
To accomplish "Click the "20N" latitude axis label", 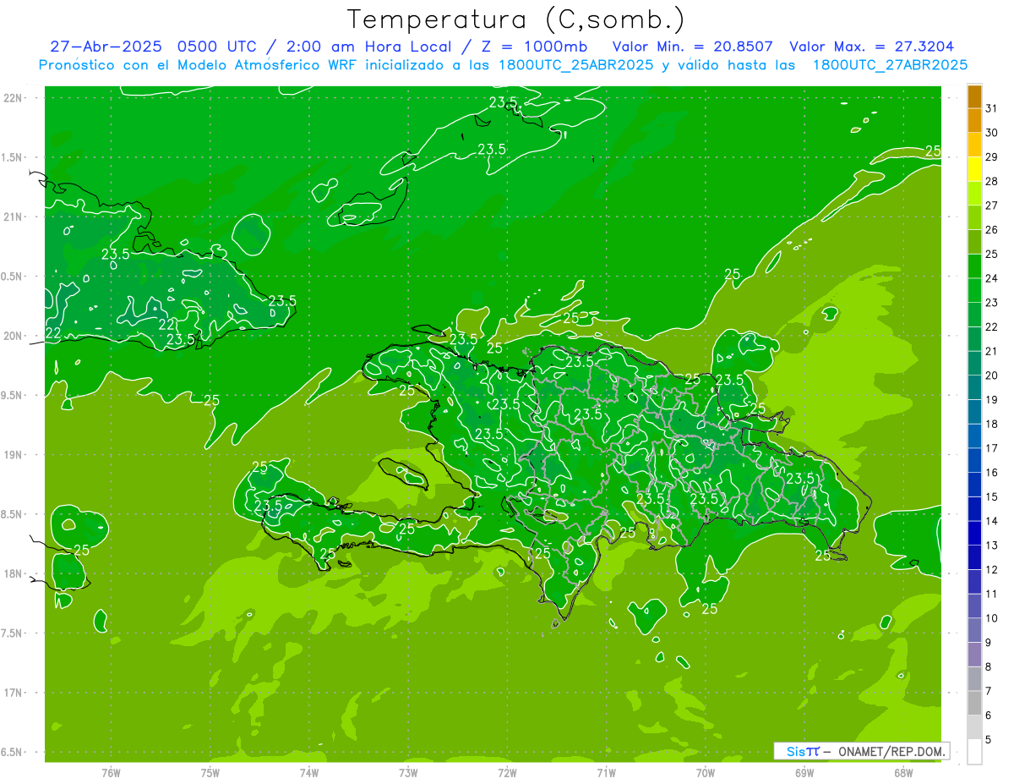I will click(14, 336).
